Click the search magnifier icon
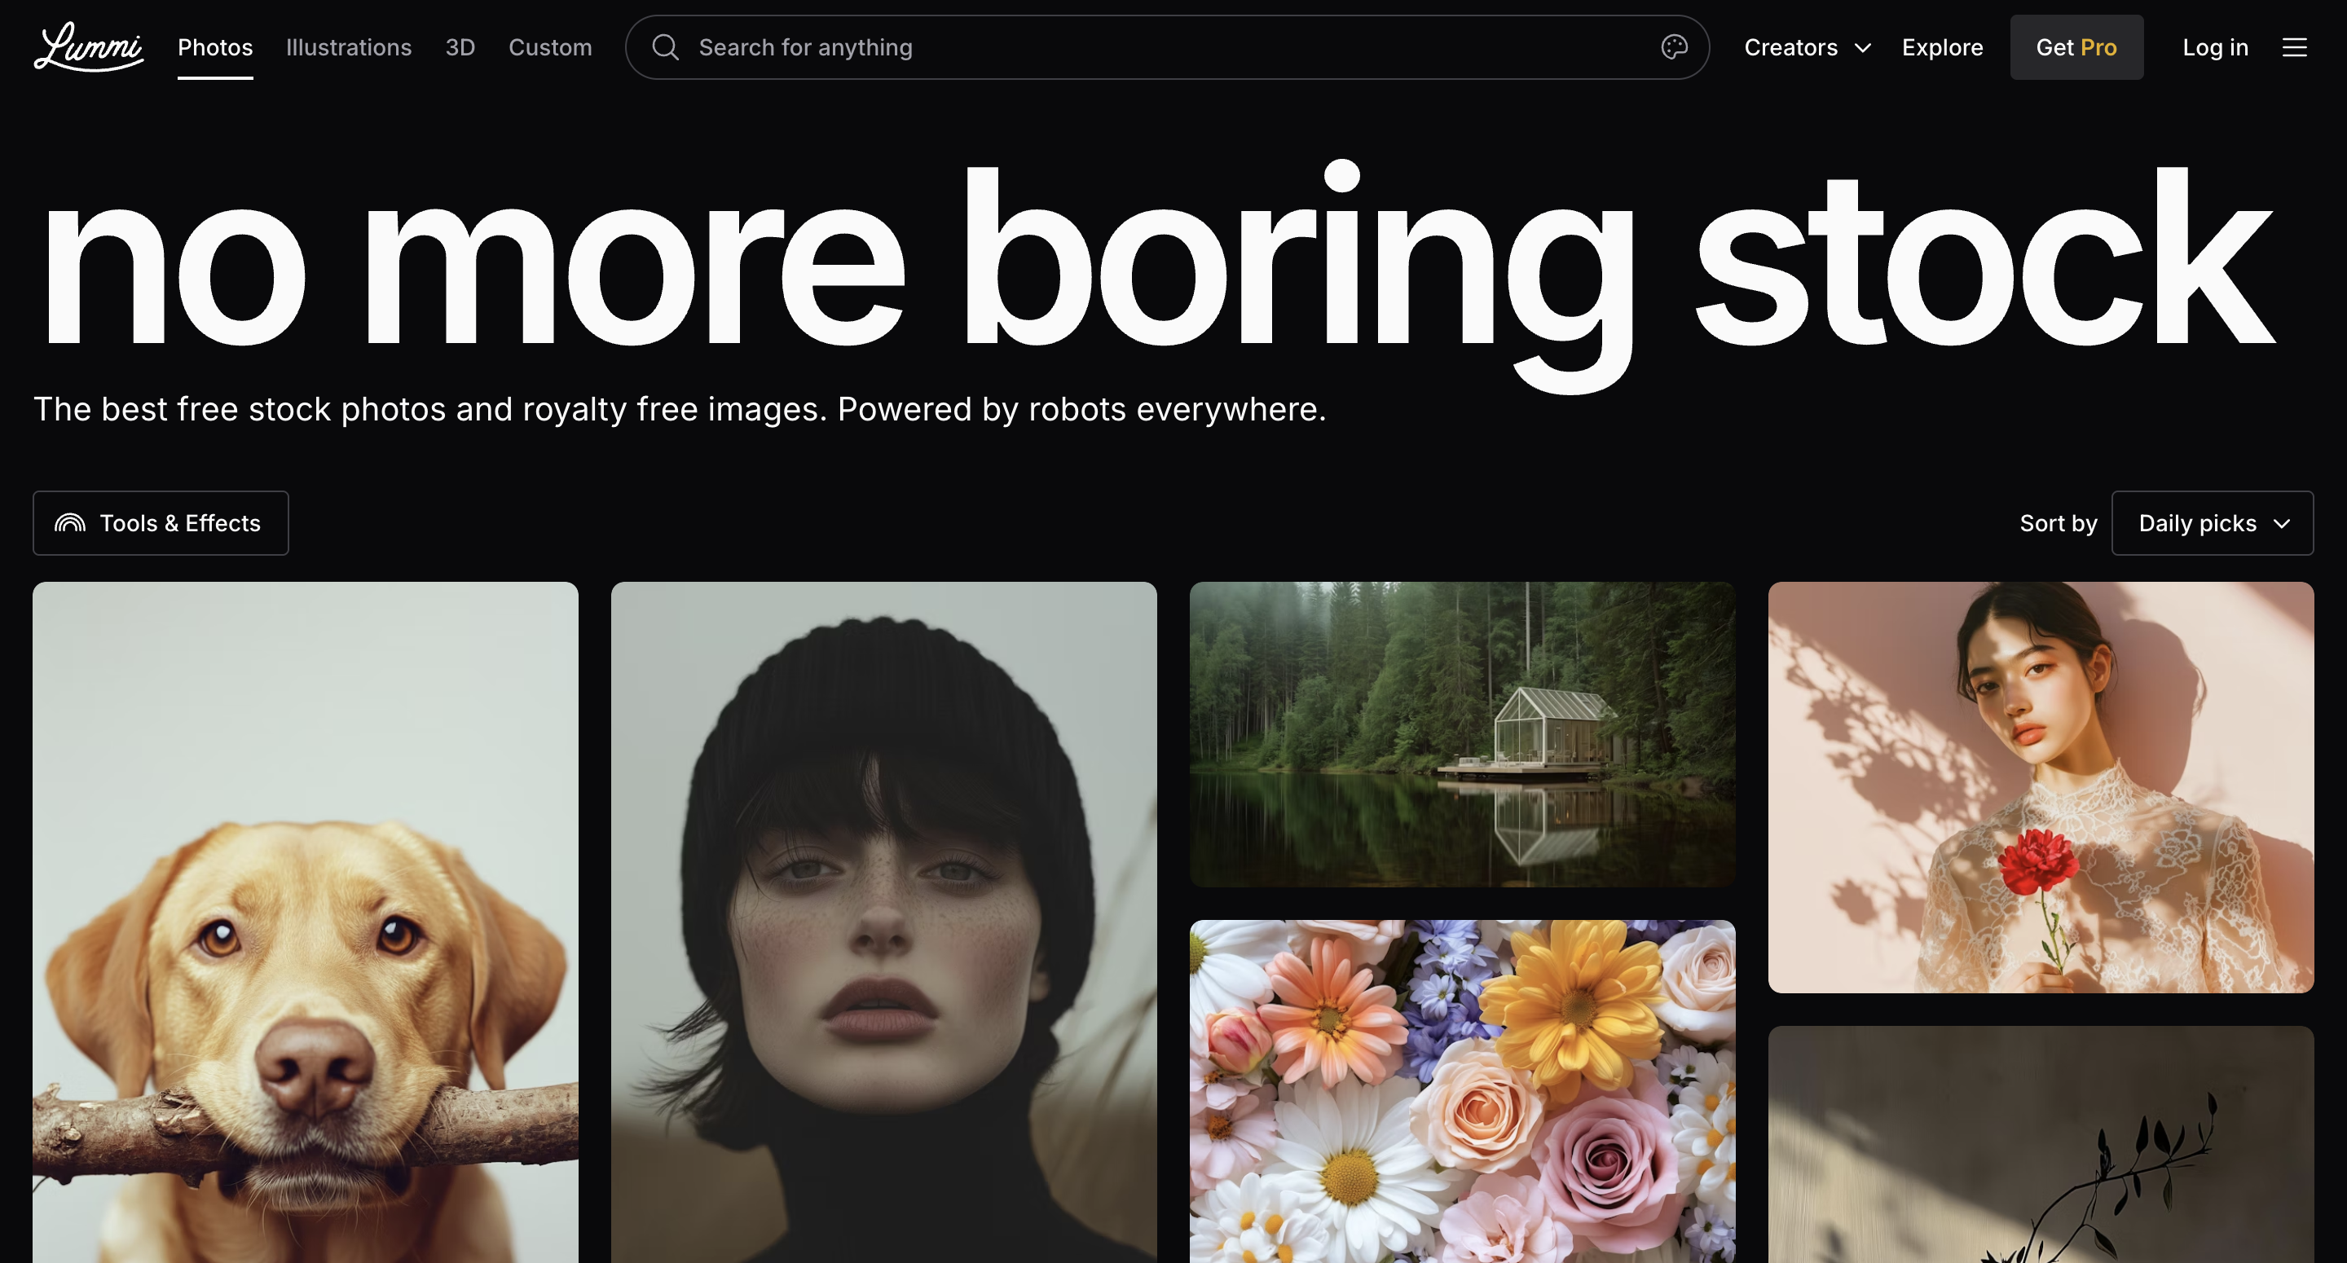Screen dimensions: 2347x1263 (x=666, y=47)
